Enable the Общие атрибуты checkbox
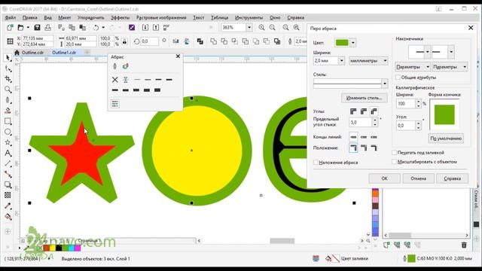The image size is (482, 271). point(398,78)
